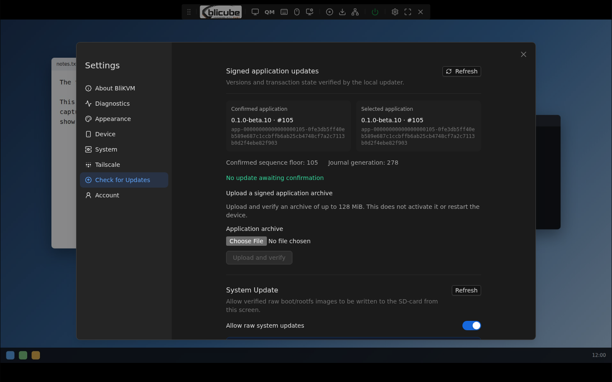The width and height of the screenshot is (612, 382).
Task: Click the orange taskbar icon
Action: [x=36, y=355]
